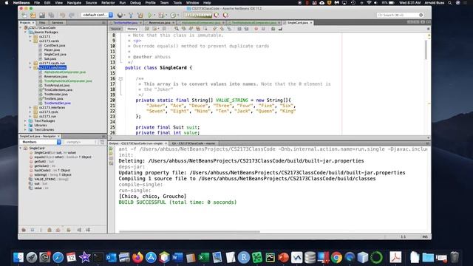Open Safari from the dock
473x266 pixels.
tap(58, 257)
